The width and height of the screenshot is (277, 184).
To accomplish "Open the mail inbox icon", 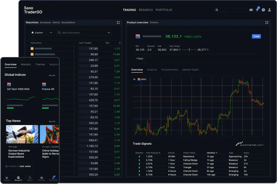I will (x=251, y=10).
